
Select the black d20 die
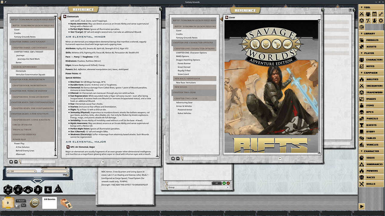[x=8, y=190]
